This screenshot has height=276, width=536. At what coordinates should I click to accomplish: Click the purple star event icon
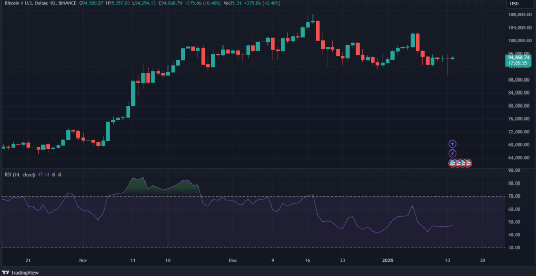point(453,144)
